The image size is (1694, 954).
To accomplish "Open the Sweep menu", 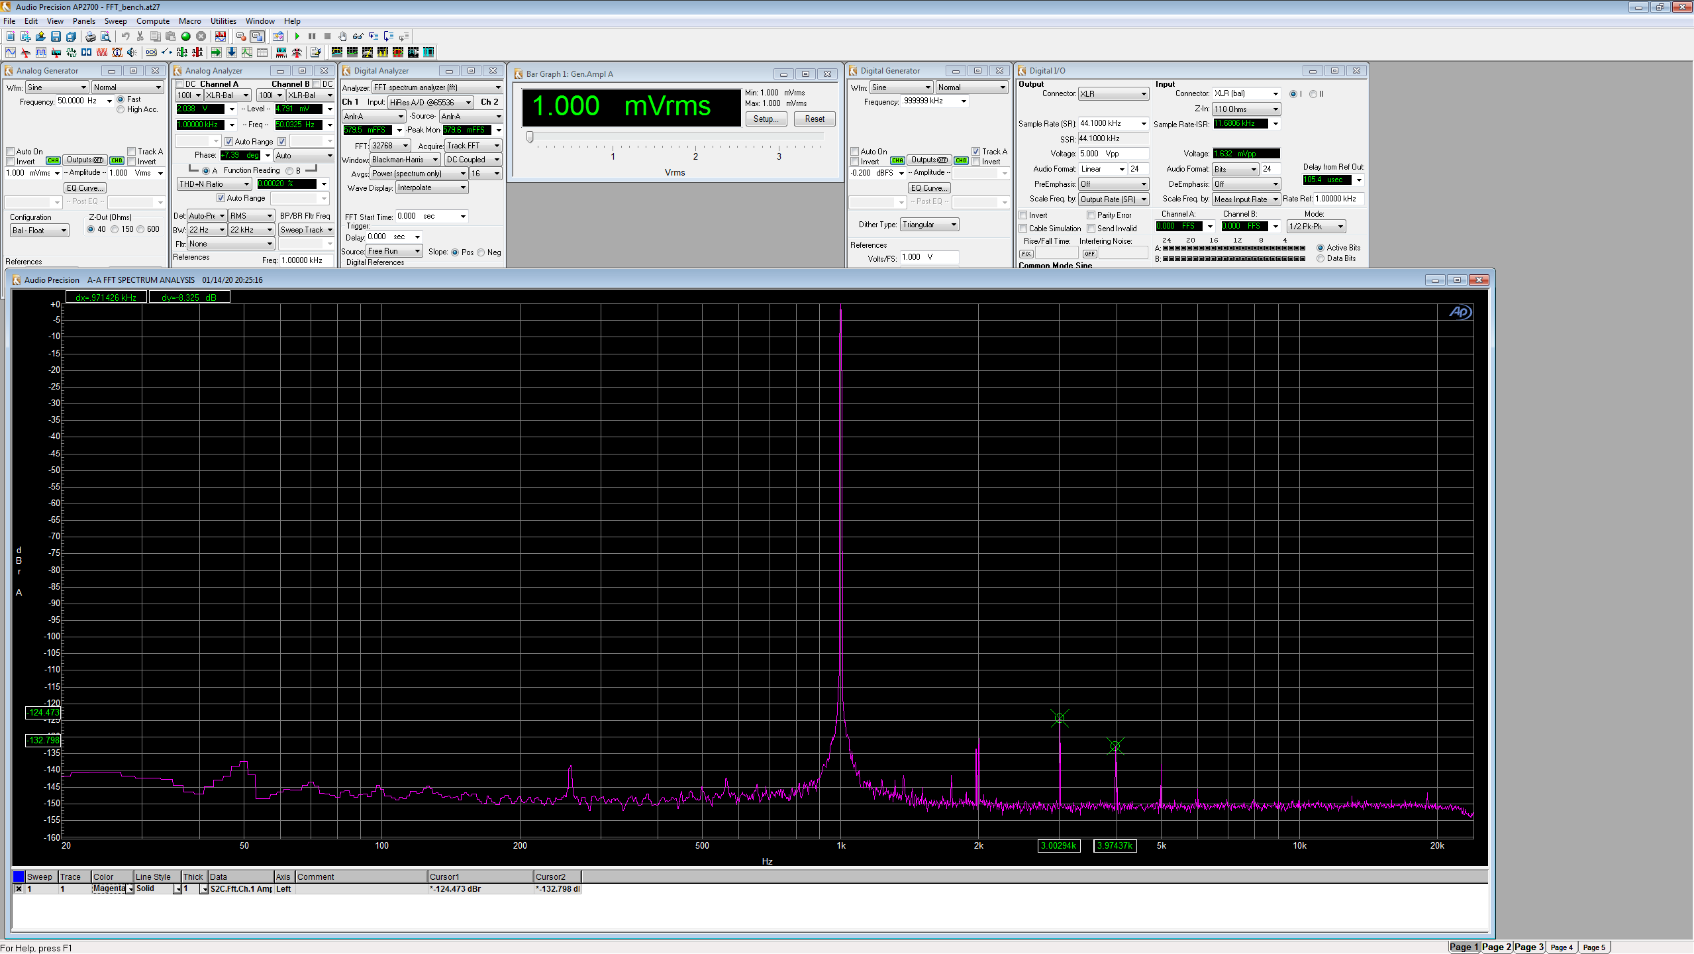I will (115, 21).
